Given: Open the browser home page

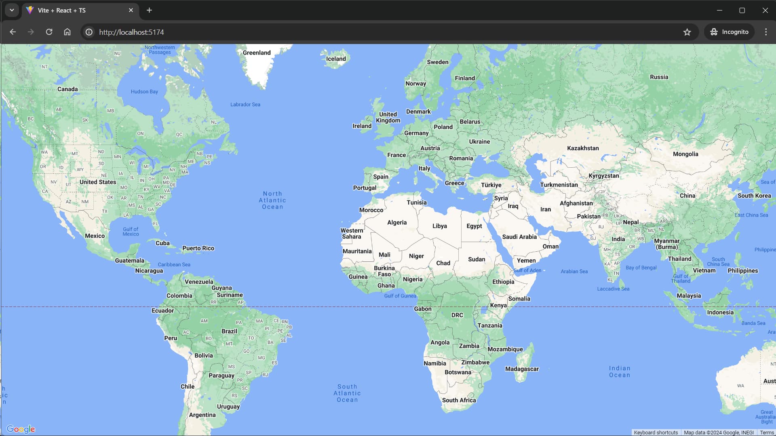Looking at the screenshot, I should pos(67,32).
